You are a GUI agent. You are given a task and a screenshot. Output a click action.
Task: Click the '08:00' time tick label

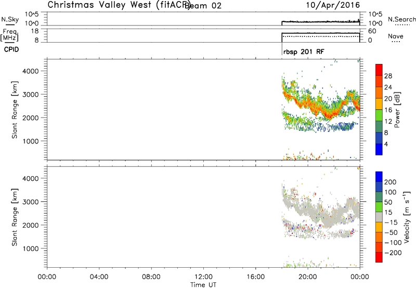151,277
